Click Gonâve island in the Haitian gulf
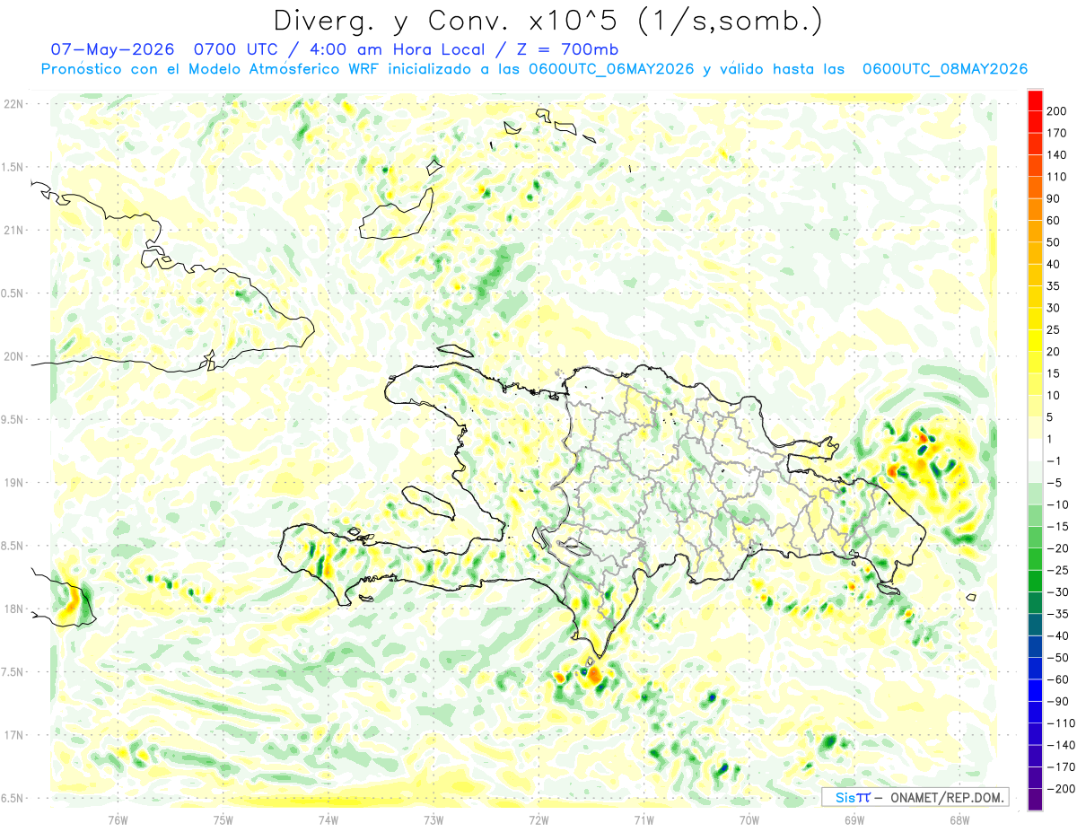Image resolution: width=1077 pixels, height=832 pixels. point(426,502)
